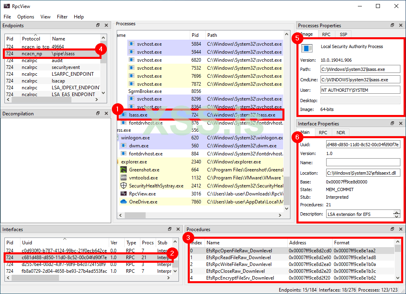406x294 pixels.
Task: Select the securityevent endpoint row
Action: coord(53,67)
